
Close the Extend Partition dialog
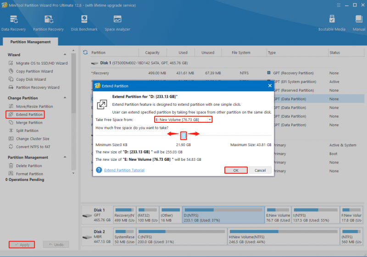pos(270,86)
